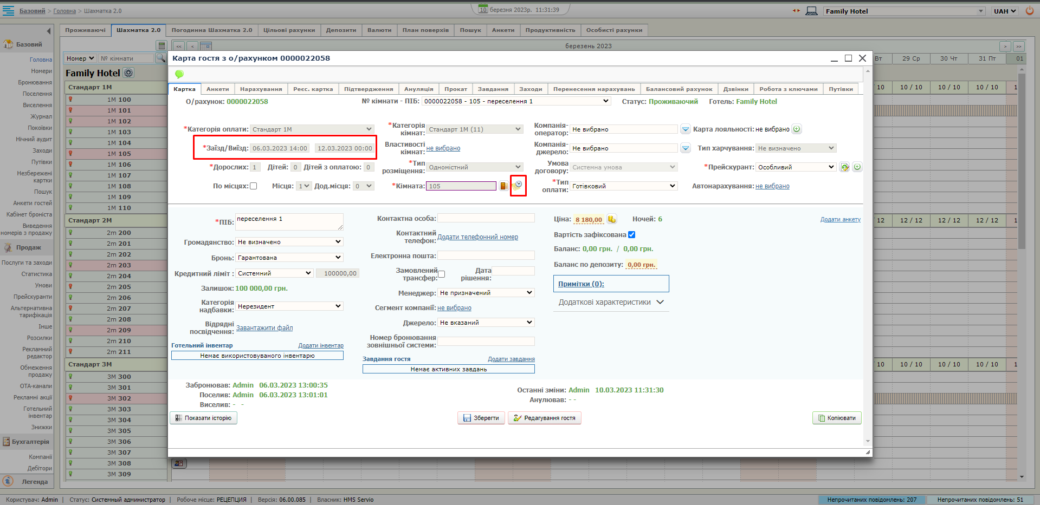Screen dimensions: 1040x505
Task: Click the Показати історію button
Action: tap(203, 418)
